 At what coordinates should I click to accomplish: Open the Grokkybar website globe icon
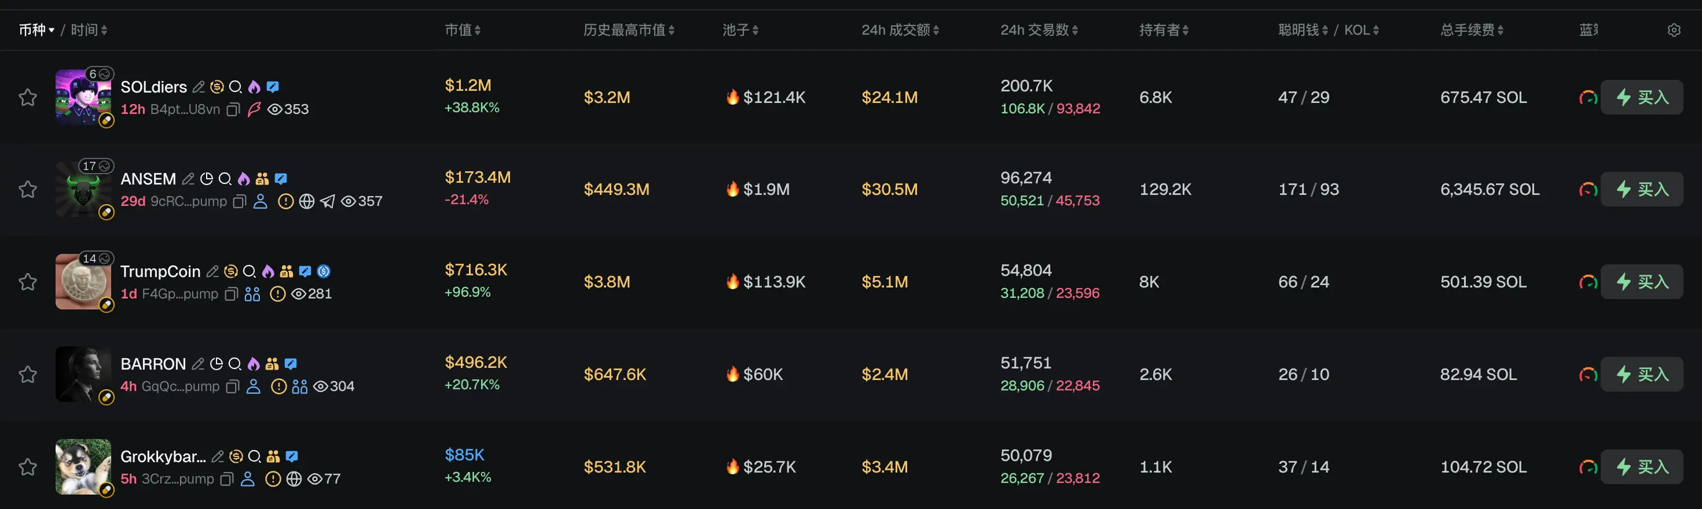coord(294,478)
